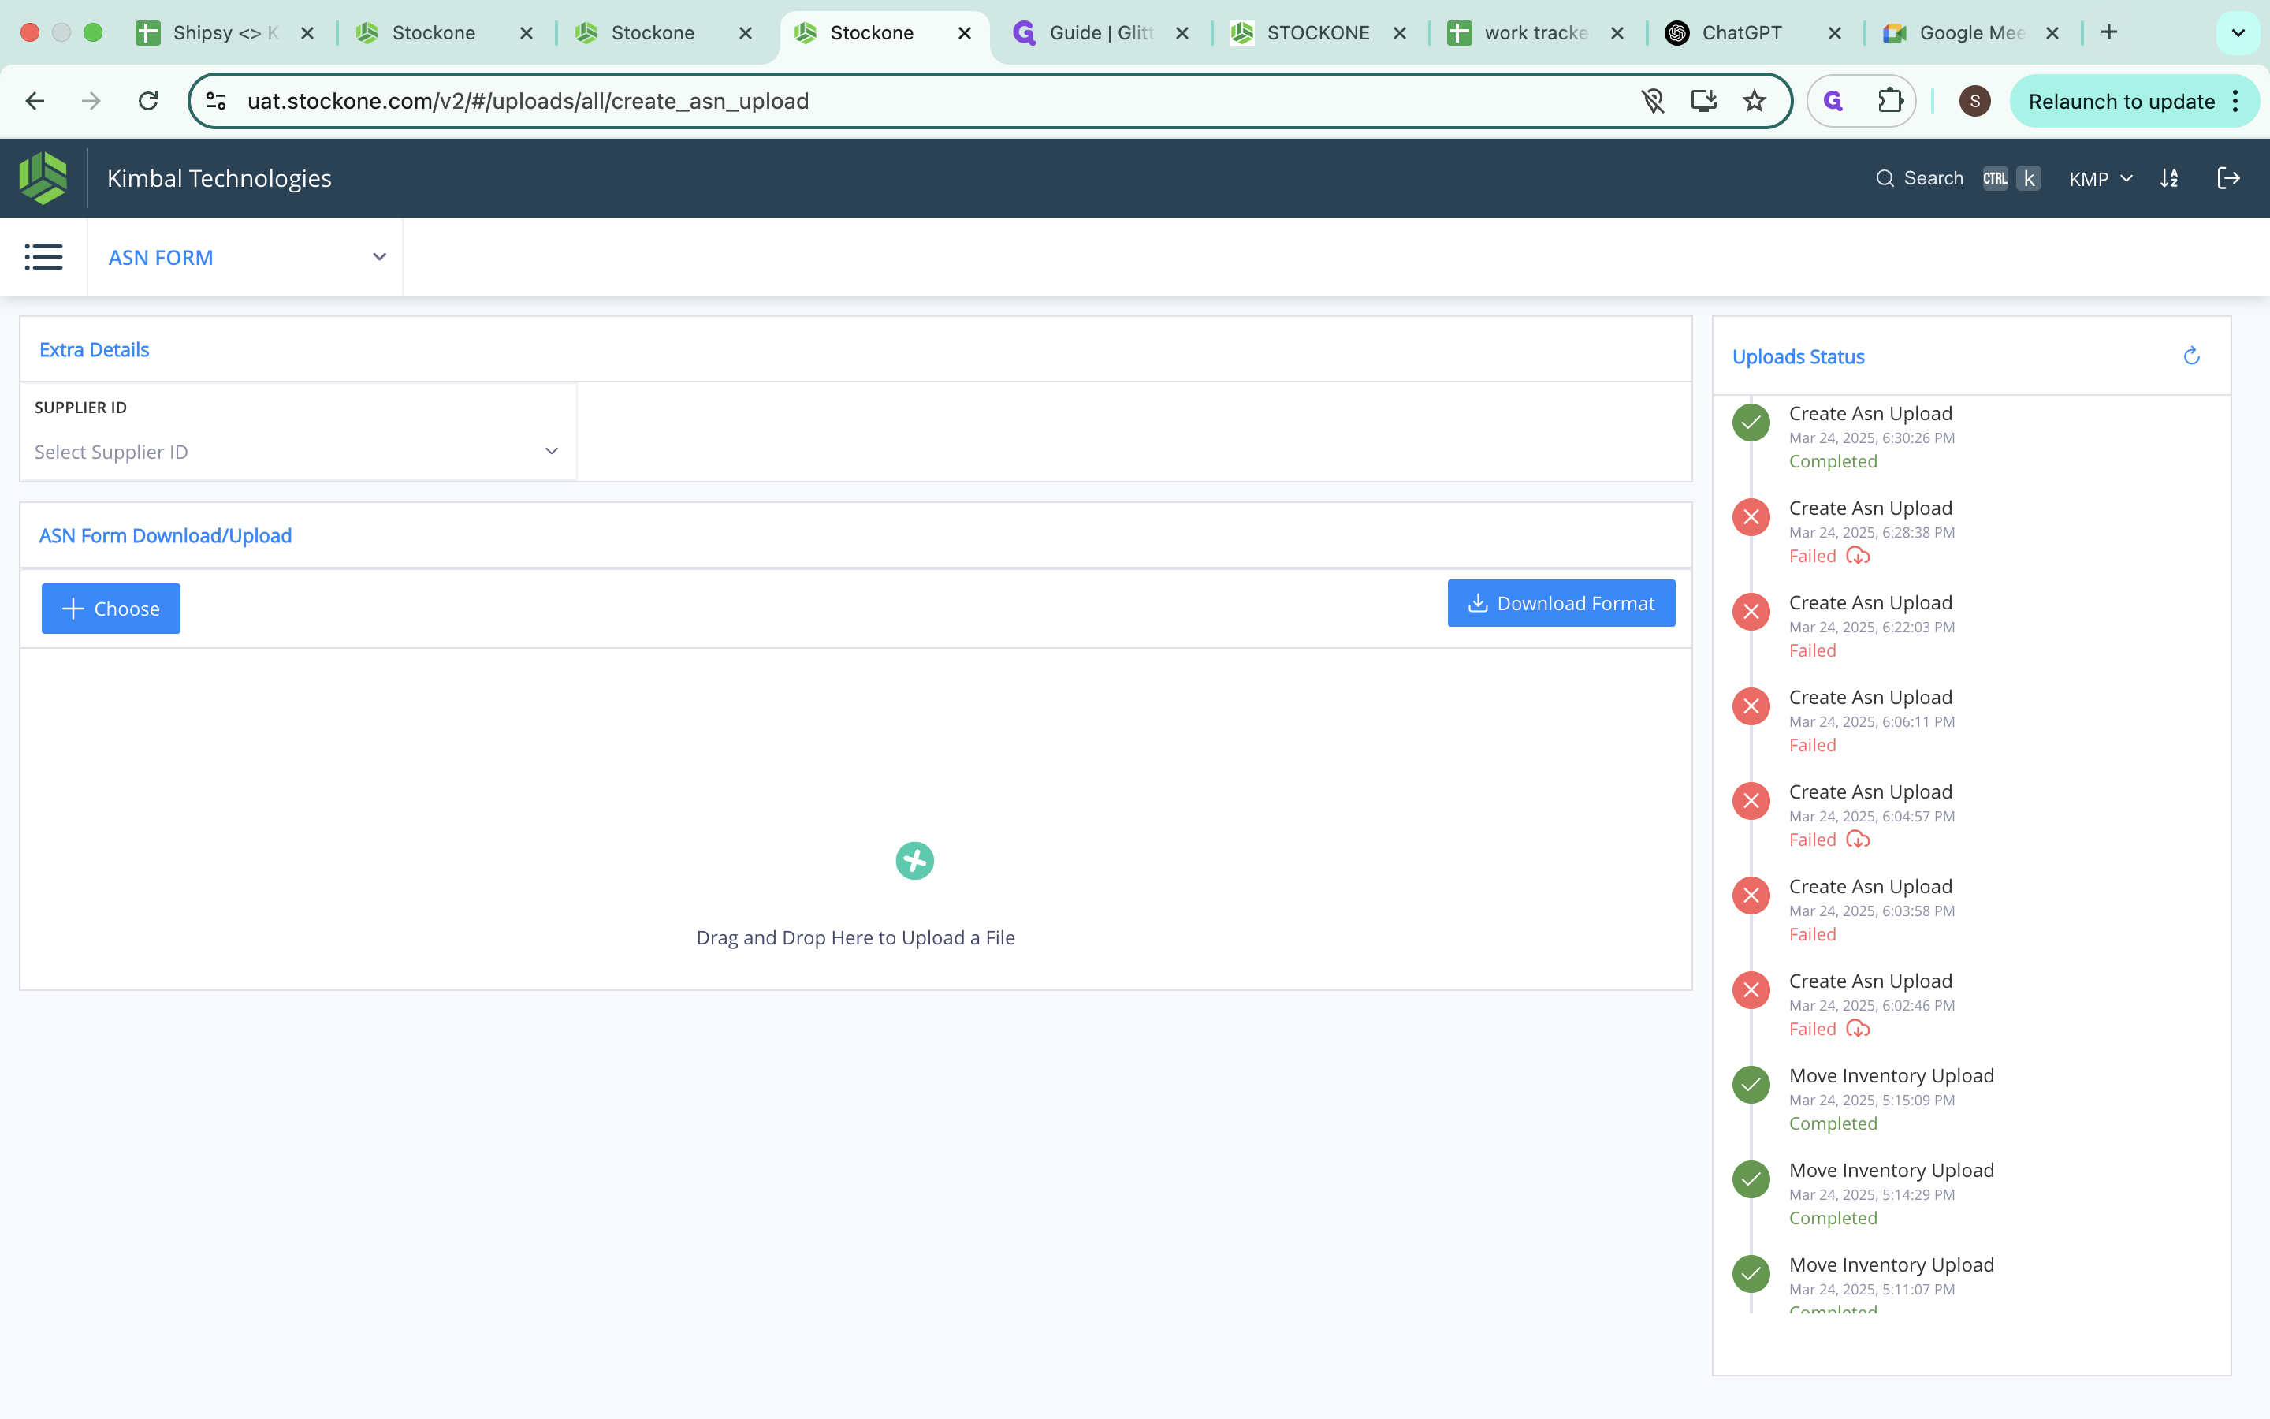Image resolution: width=2270 pixels, height=1419 pixels.
Task: Click the Download Format button
Action: 1561,602
